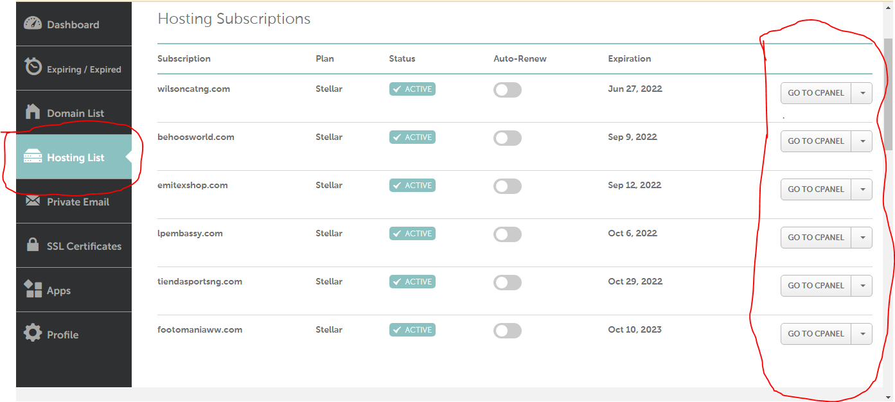Open Private Email using the envelope icon
895x402 pixels.
31,201
